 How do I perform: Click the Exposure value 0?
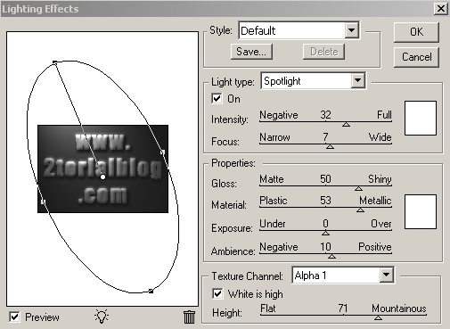click(326, 223)
